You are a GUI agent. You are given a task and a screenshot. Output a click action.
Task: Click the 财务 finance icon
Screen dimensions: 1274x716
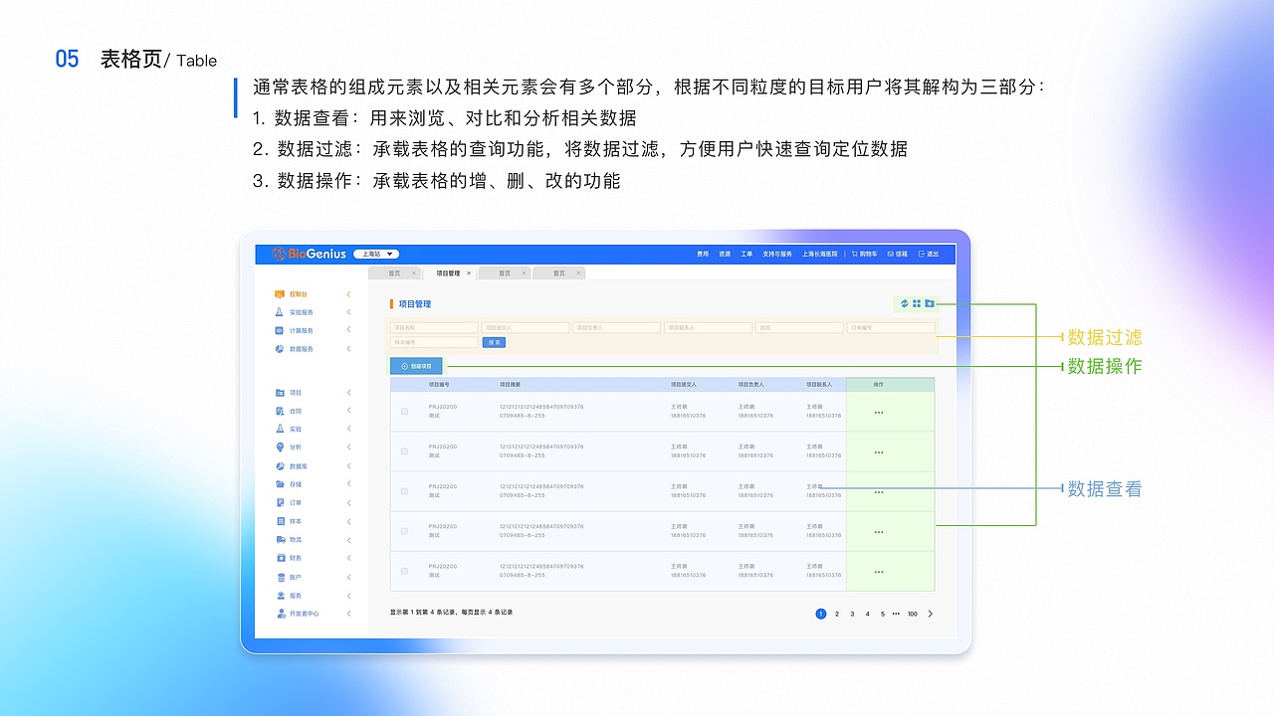[281, 558]
